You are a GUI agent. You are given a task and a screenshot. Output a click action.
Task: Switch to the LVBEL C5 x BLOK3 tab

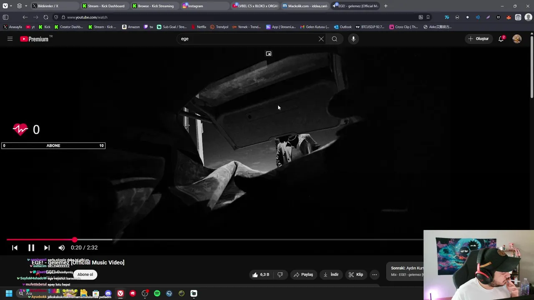pos(254,6)
